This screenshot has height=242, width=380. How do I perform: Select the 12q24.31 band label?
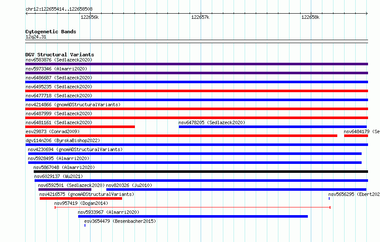tap(36, 37)
